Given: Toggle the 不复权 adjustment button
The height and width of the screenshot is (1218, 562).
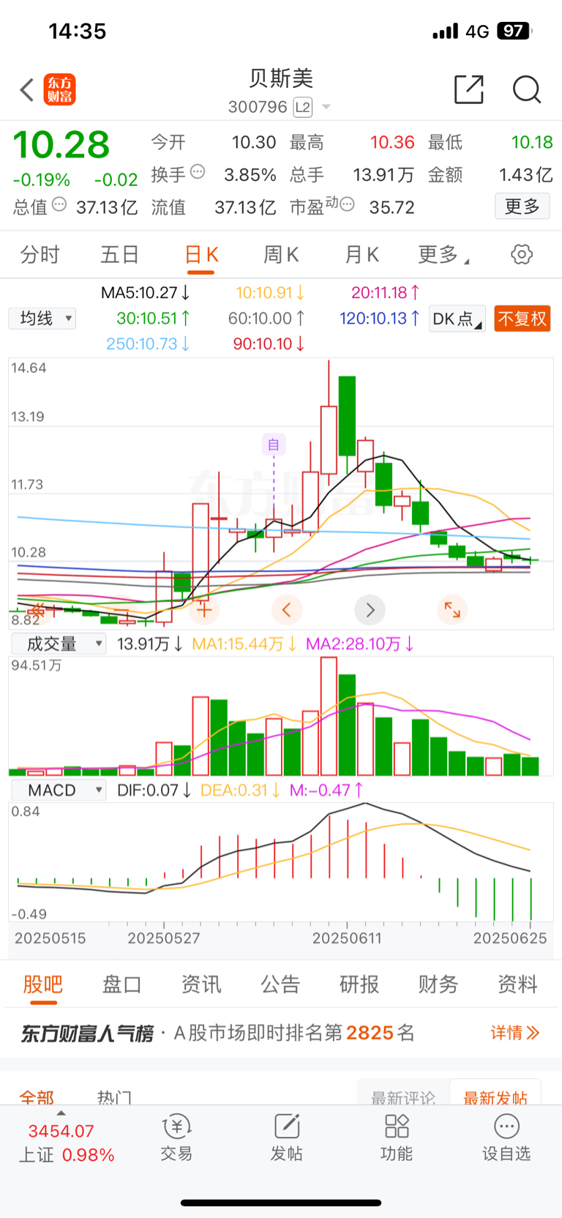Looking at the screenshot, I should point(522,319).
